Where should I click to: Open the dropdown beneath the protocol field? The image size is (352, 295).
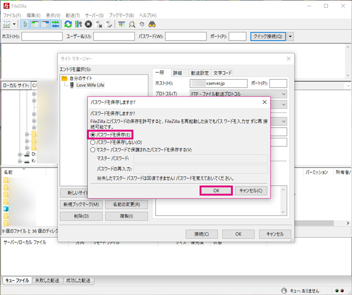tap(284, 104)
